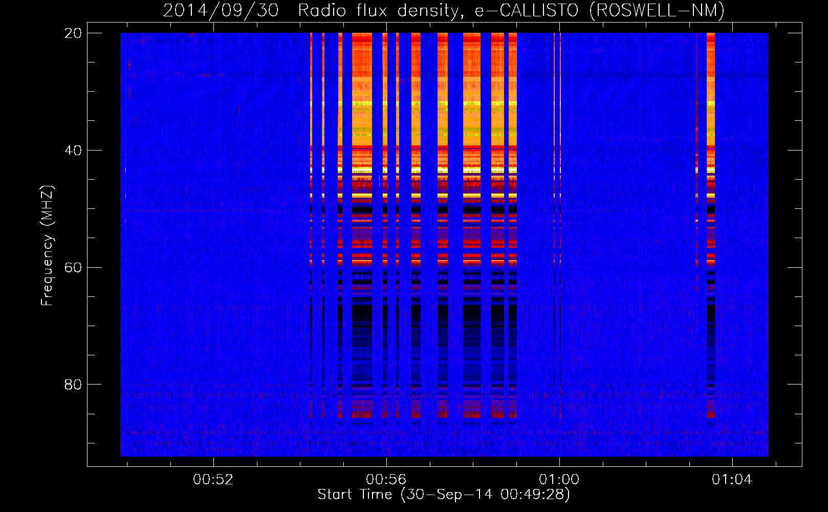Click the x-axis time label '01:00'
Screen dimensions: 828x512
[x=559, y=480]
